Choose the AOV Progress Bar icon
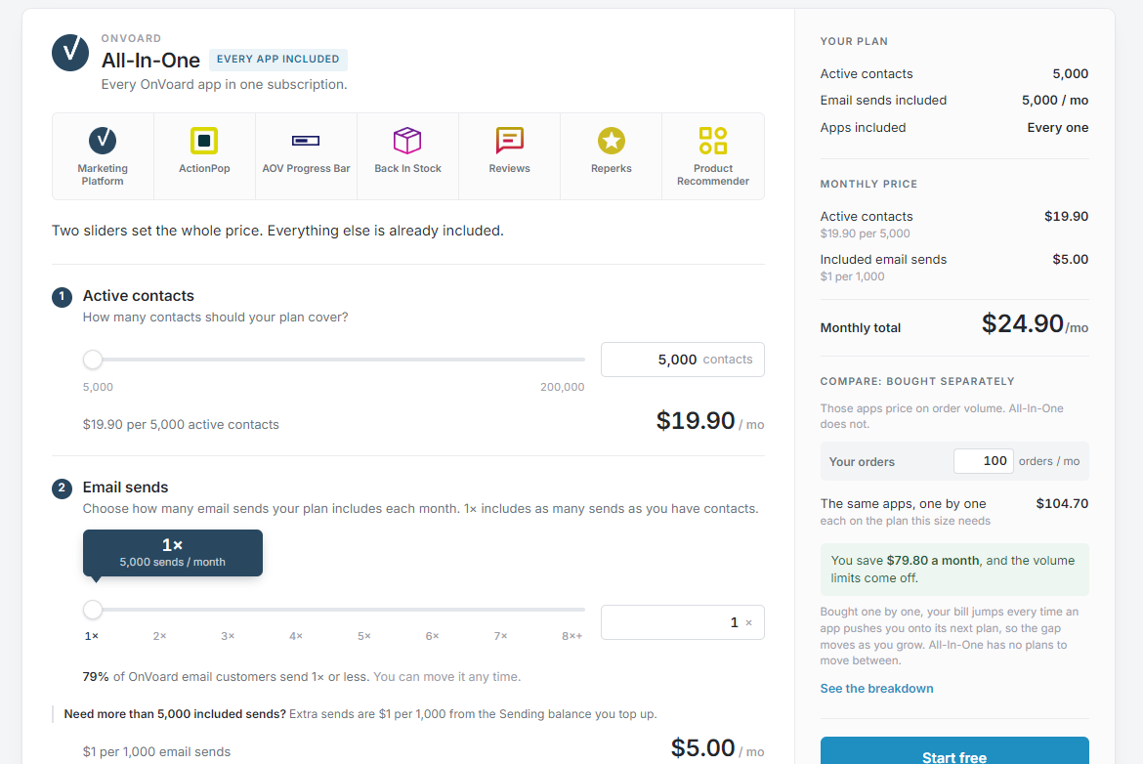Image resolution: width=1143 pixels, height=764 pixels. (306, 140)
